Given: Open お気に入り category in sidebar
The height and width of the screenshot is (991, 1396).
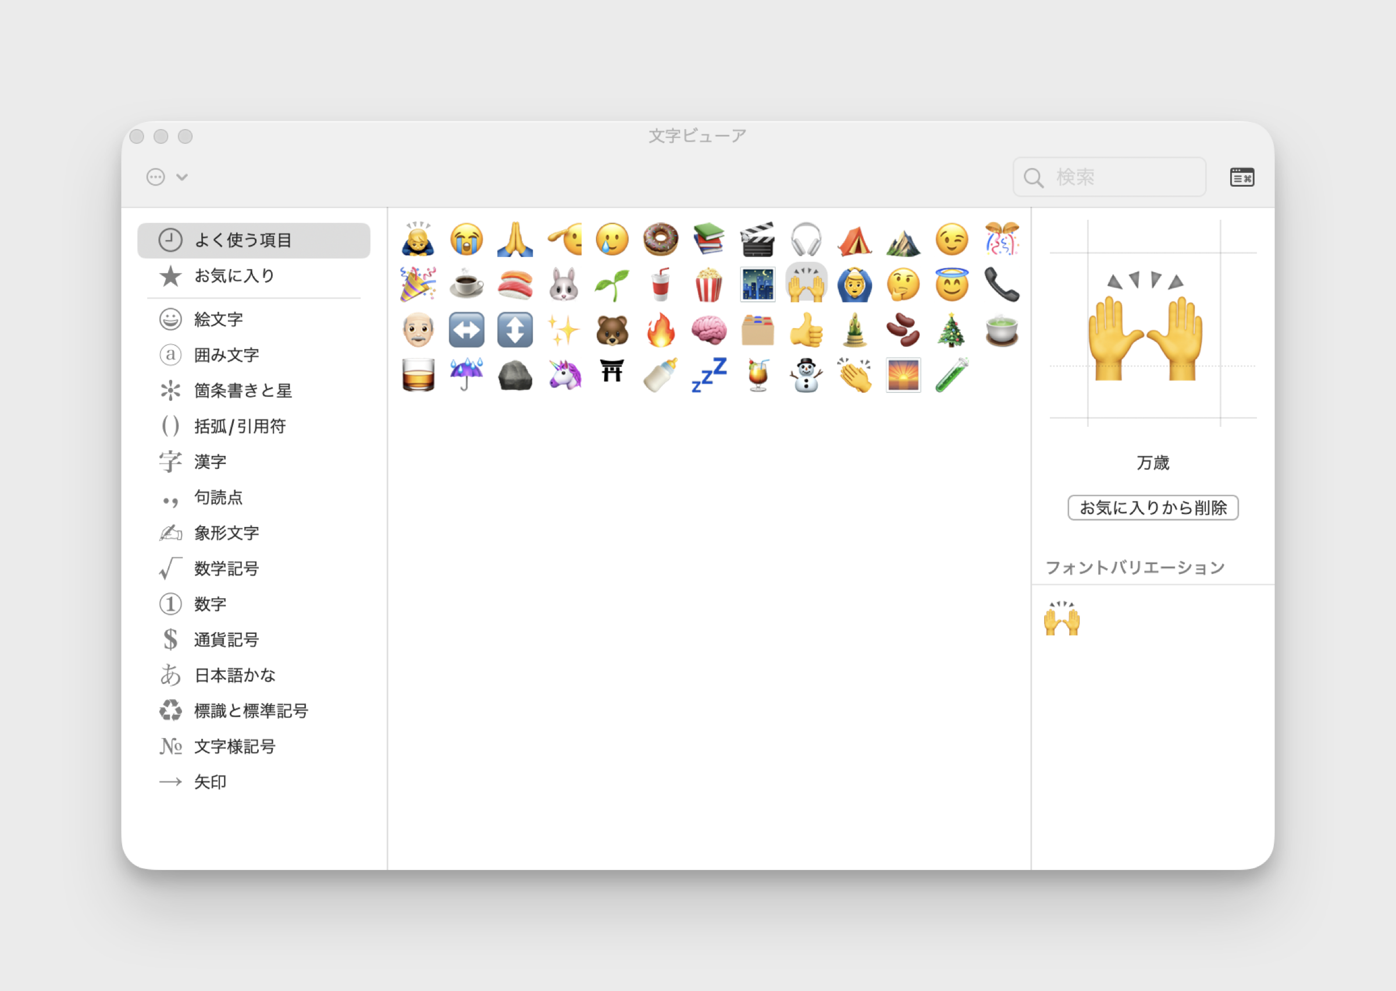Looking at the screenshot, I should tap(234, 276).
